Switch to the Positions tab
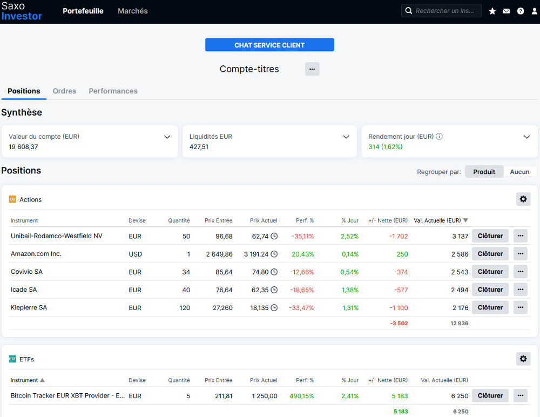This screenshot has height=417, width=540. click(24, 91)
